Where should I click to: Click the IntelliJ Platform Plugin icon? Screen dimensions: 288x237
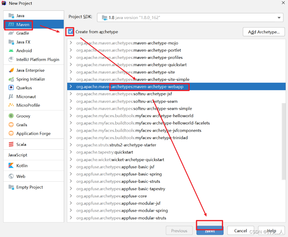point(11,59)
